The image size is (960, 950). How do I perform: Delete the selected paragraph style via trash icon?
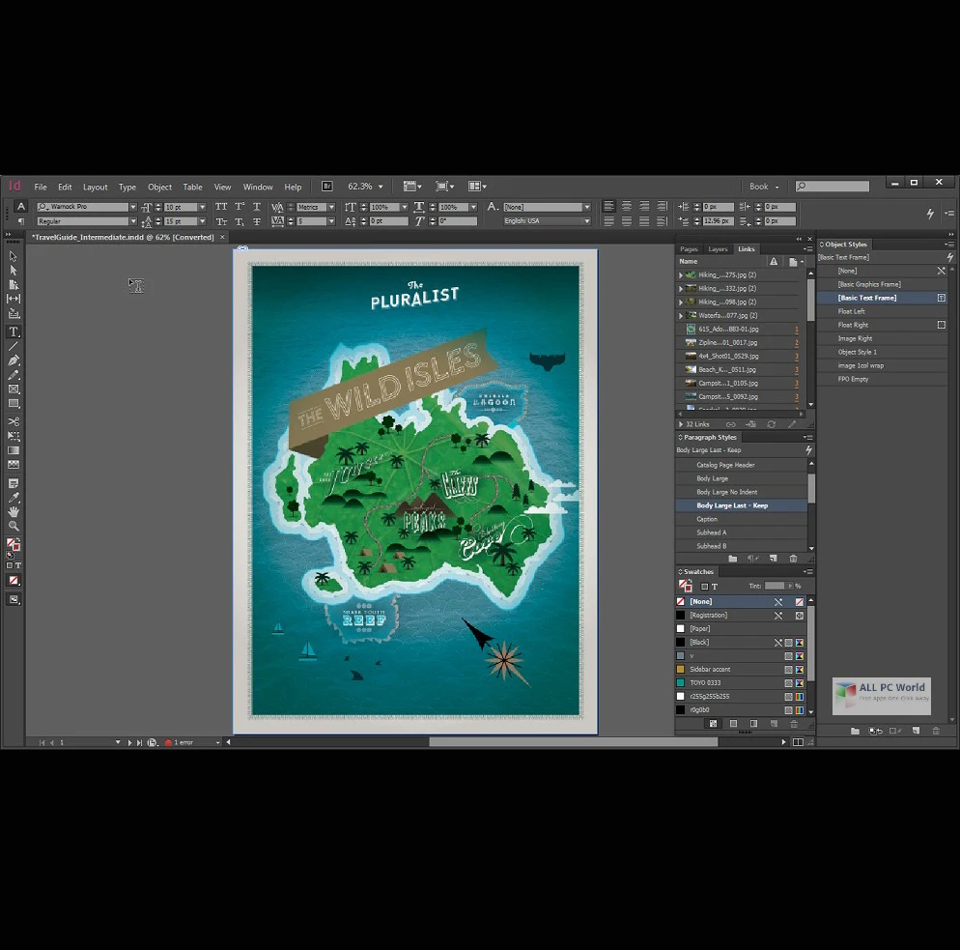(793, 559)
